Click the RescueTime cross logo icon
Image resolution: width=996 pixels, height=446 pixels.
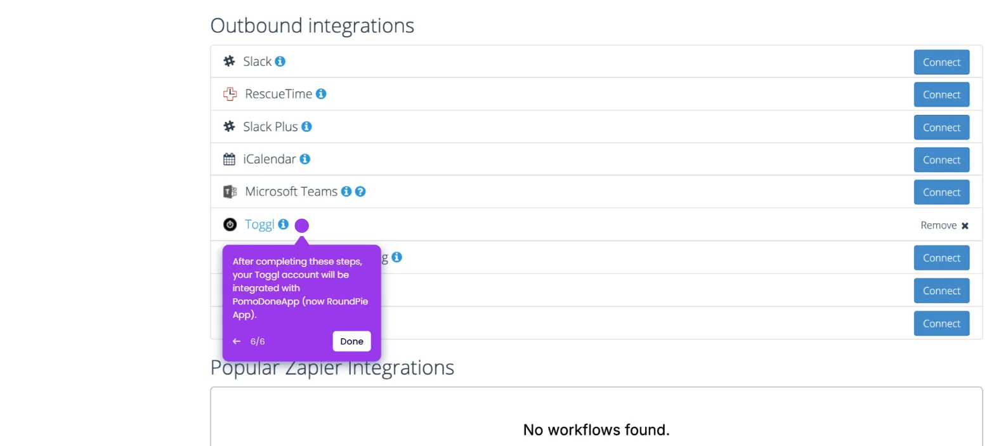[x=230, y=94]
